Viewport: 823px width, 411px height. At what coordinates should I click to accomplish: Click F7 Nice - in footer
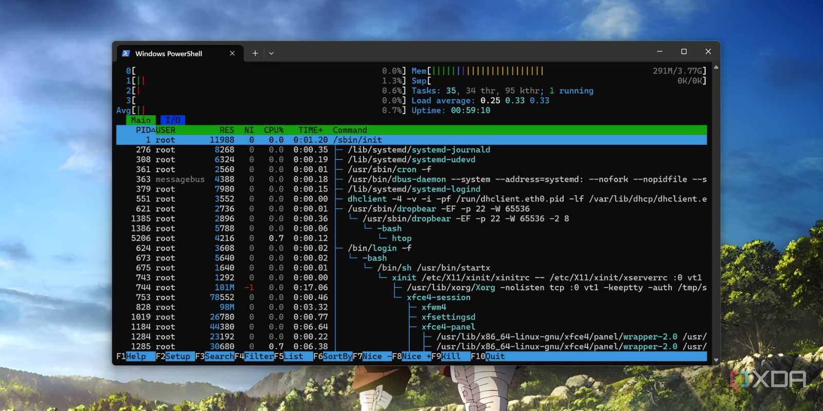(x=372, y=357)
